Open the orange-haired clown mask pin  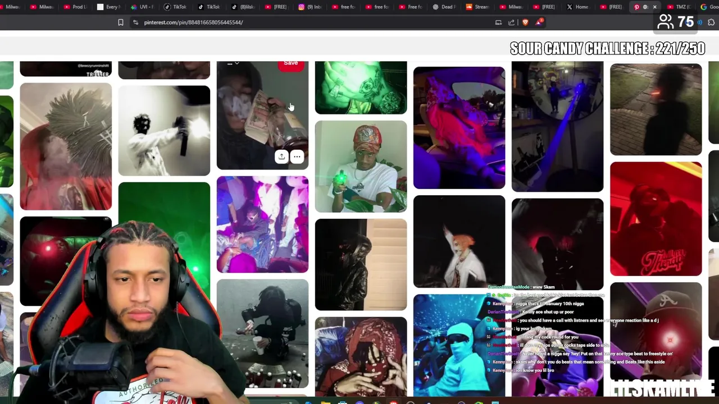click(x=459, y=241)
